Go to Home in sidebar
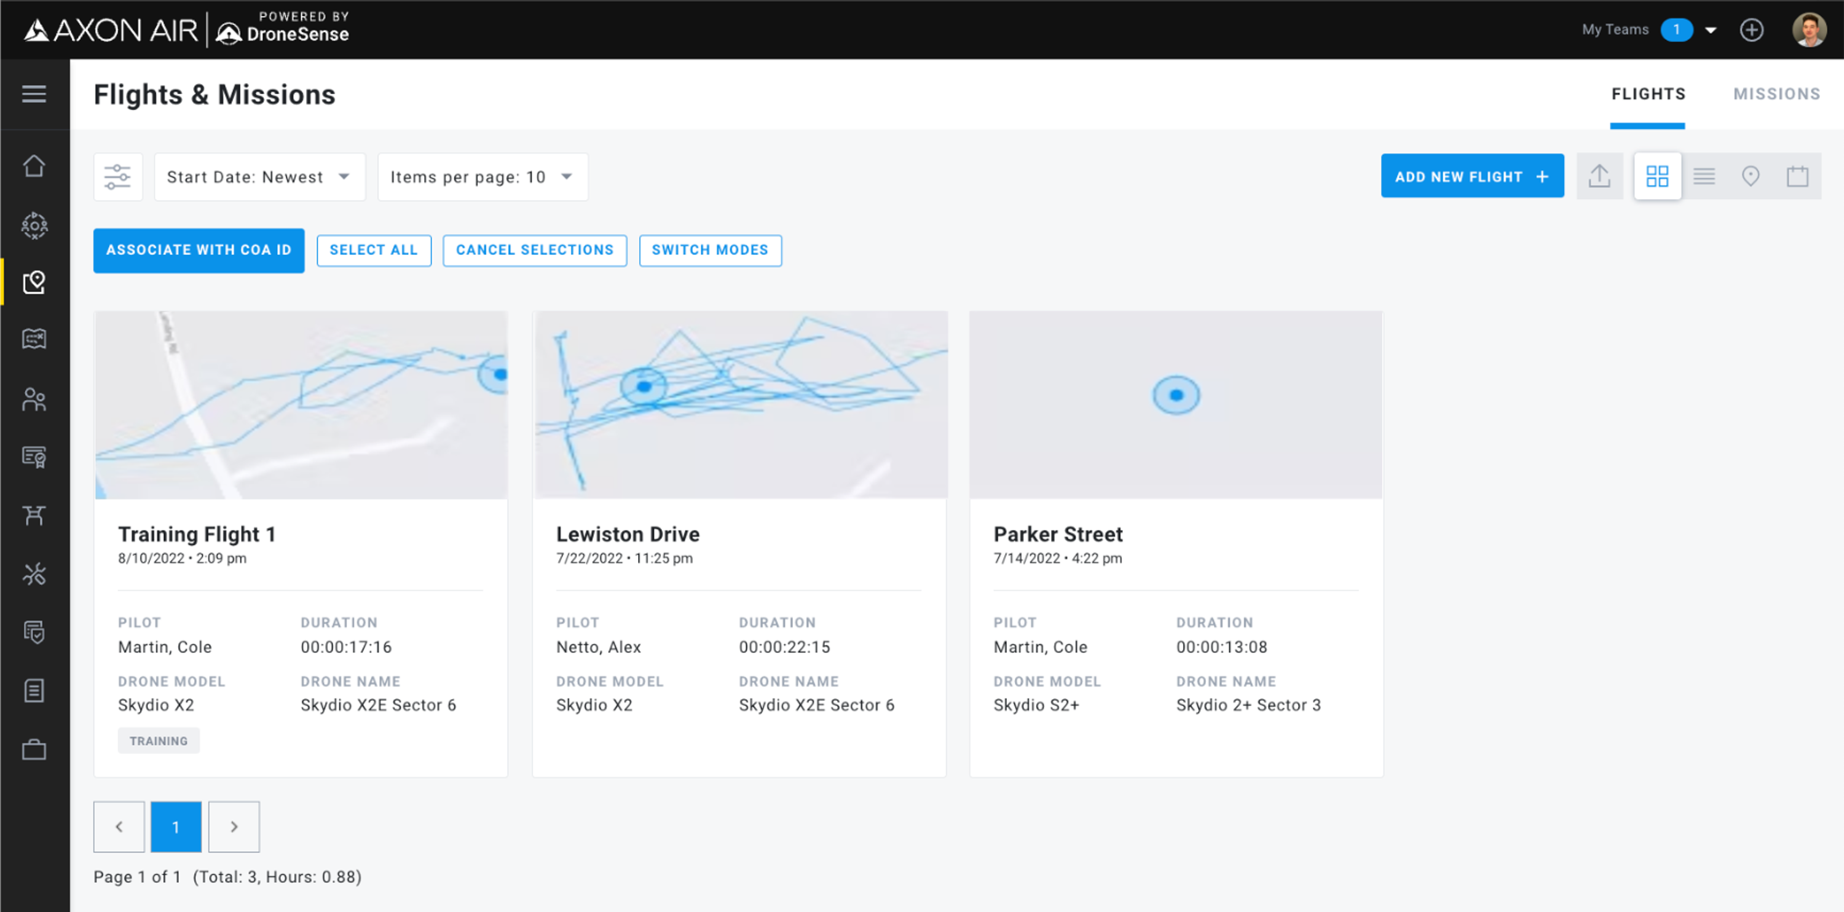The height and width of the screenshot is (912, 1844). pos(34,166)
